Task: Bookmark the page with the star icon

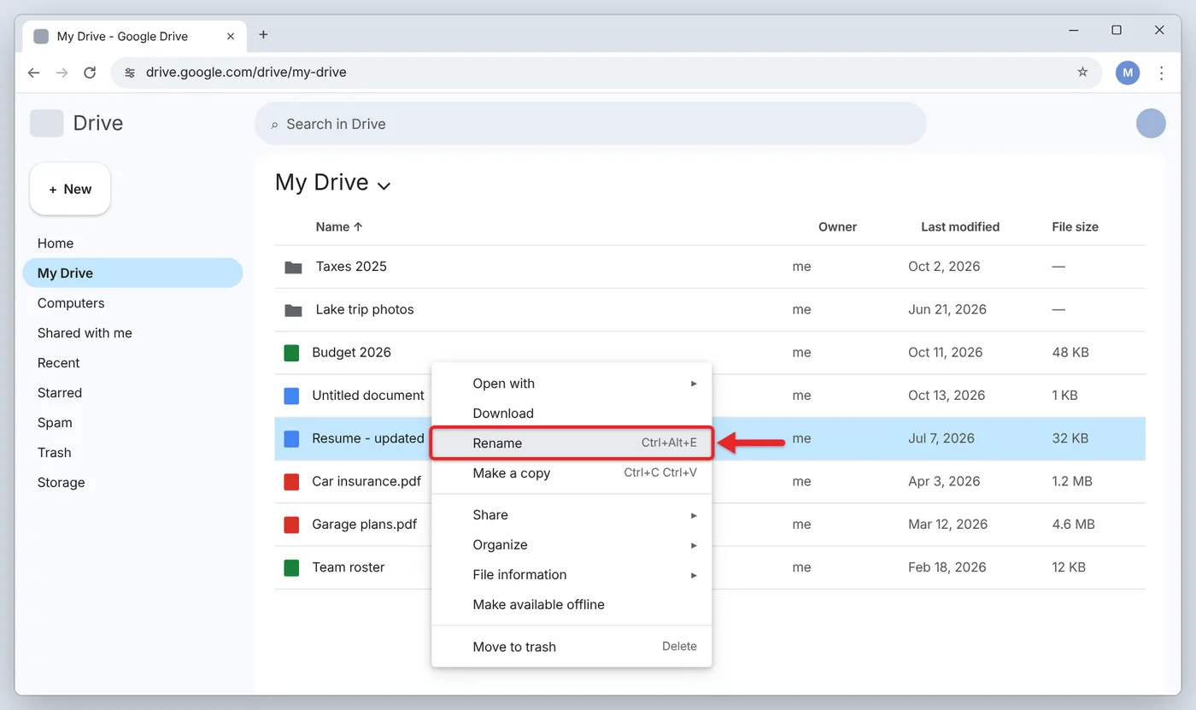Action: [x=1082, y=72]
